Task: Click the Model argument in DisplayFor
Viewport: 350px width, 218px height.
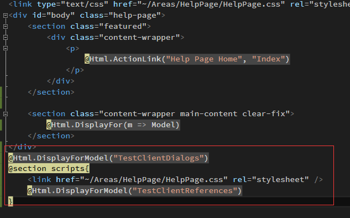Action: click(163, 125)
